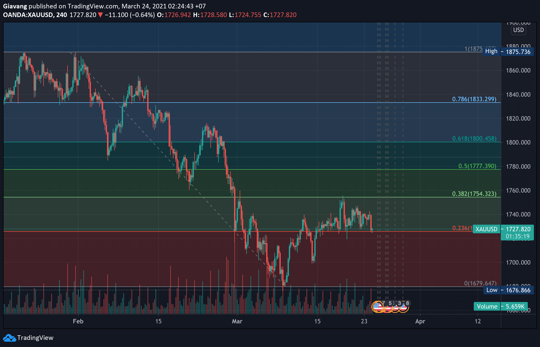This screenshot has width=540, height=347.
Task: Click the TradingView cloud logo icon
Action: 9,338
